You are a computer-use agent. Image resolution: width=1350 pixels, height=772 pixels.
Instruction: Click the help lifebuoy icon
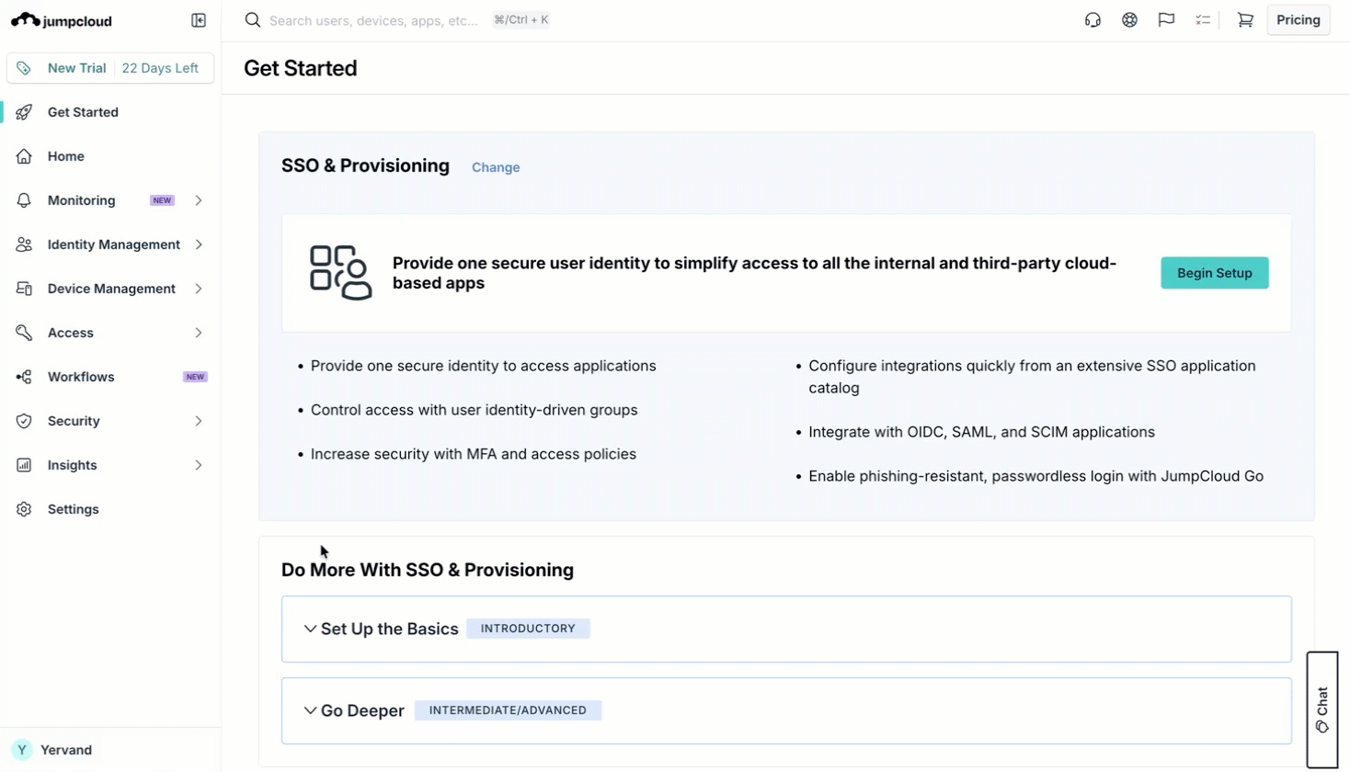(x=1129, y=20)
